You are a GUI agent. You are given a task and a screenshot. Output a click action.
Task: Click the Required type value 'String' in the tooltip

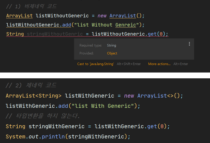[x=111, y=45]
